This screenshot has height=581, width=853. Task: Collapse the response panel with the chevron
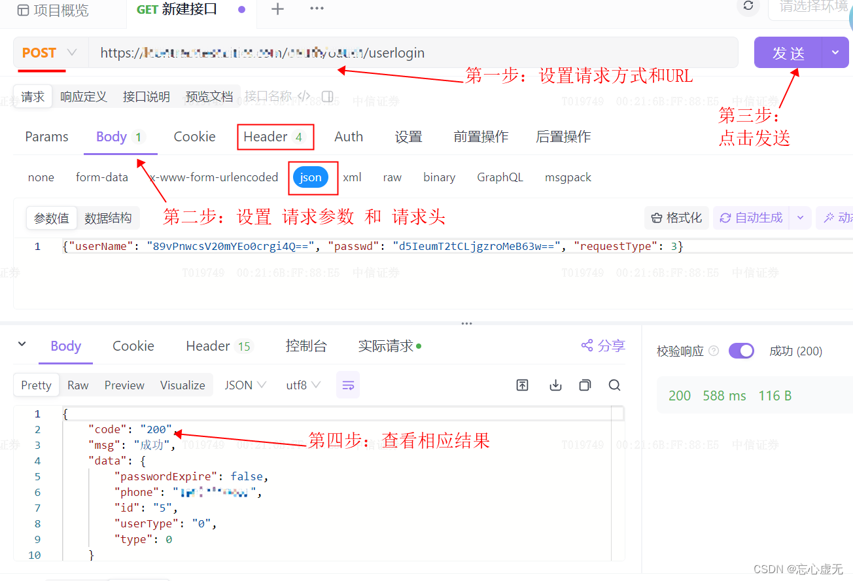click(x=22, y=344)
